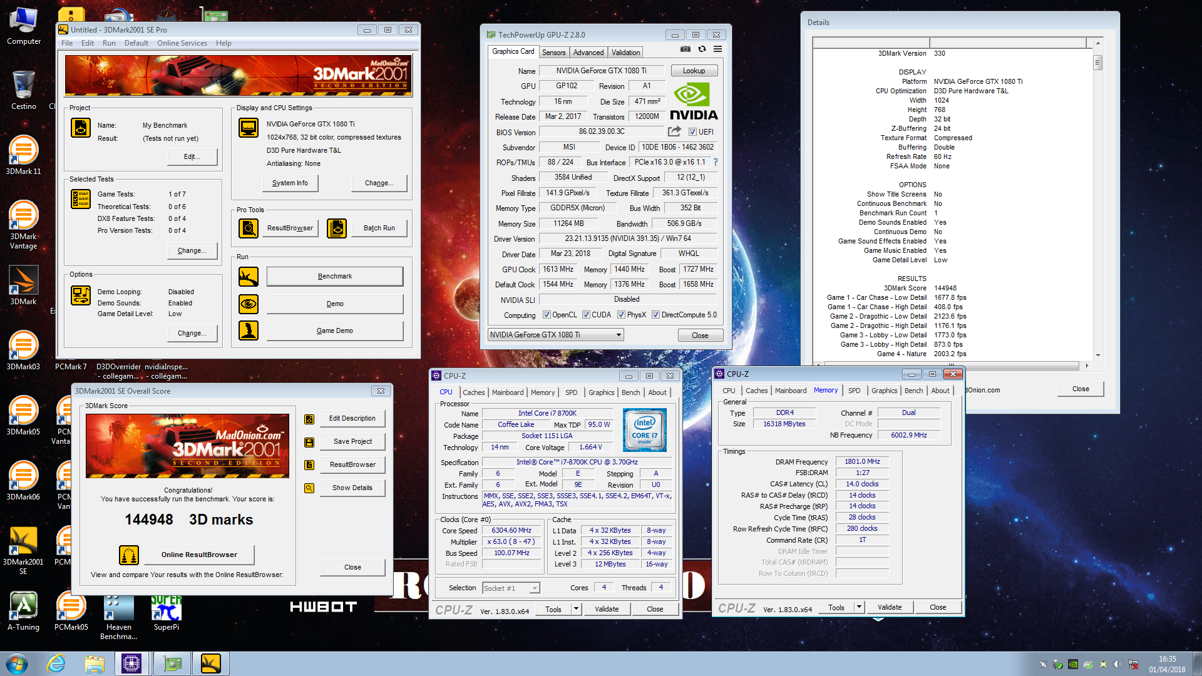This screenshot has height=676, width=1202.
Task: Click the 3DMark2001 banner in Overall Score window
Action: (x=187, y=446)
